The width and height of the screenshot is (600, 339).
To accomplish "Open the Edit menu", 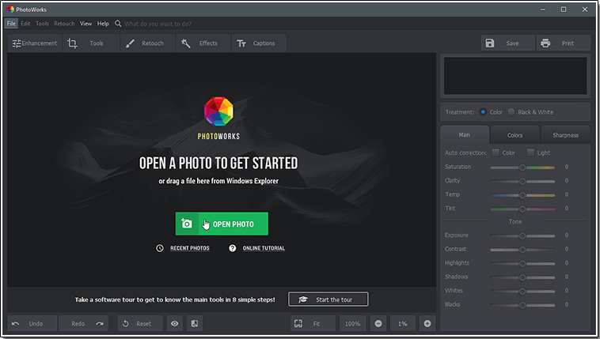I will point(25,24).
